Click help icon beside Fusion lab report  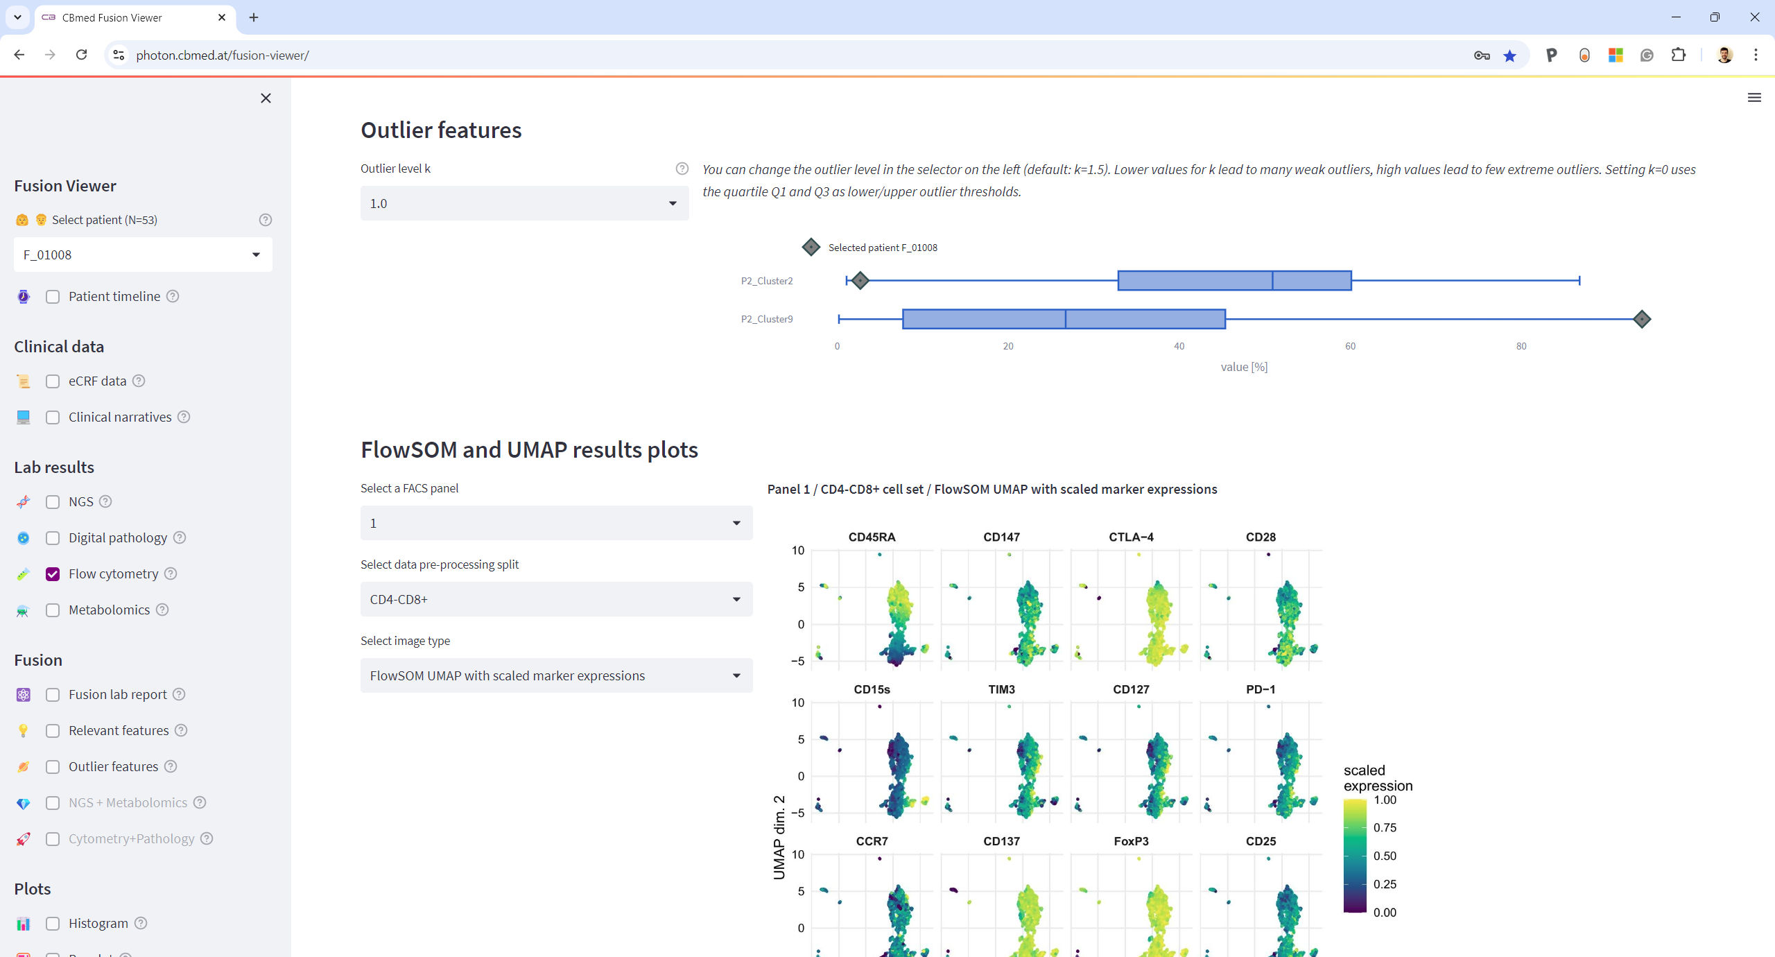[179, 694]
